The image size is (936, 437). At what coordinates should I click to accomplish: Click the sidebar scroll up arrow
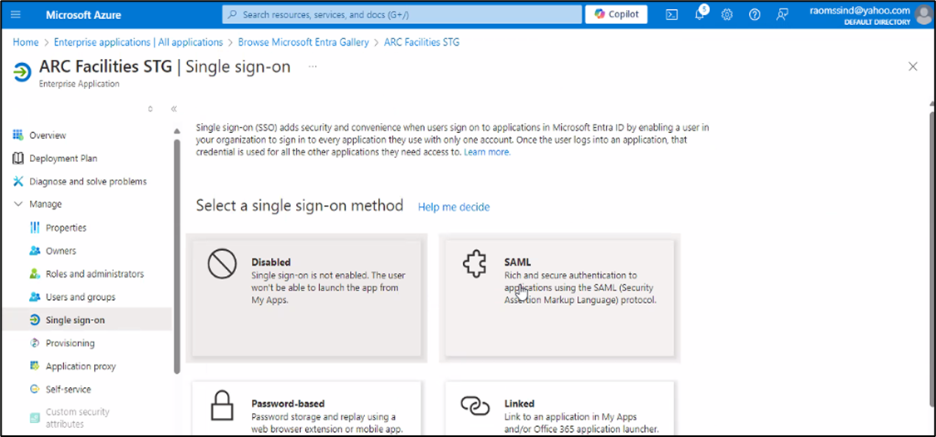click(x=177, y=130)
